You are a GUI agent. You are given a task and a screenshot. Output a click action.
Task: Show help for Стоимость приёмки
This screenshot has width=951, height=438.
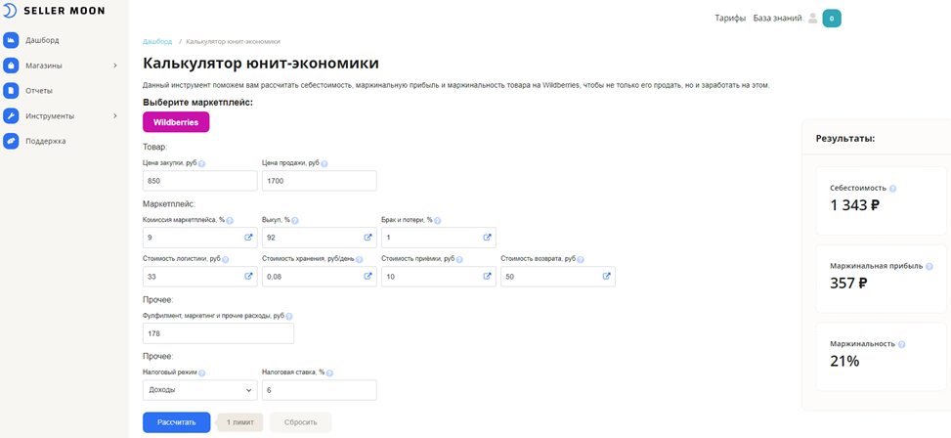click(459, 260)
